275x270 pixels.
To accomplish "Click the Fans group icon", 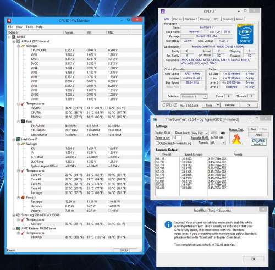I will 23,122.
